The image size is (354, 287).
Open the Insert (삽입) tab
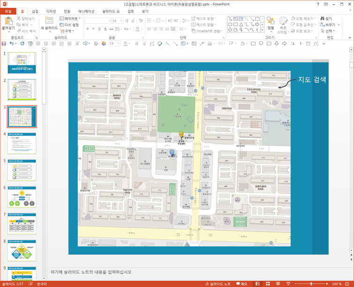coord(35,11)
